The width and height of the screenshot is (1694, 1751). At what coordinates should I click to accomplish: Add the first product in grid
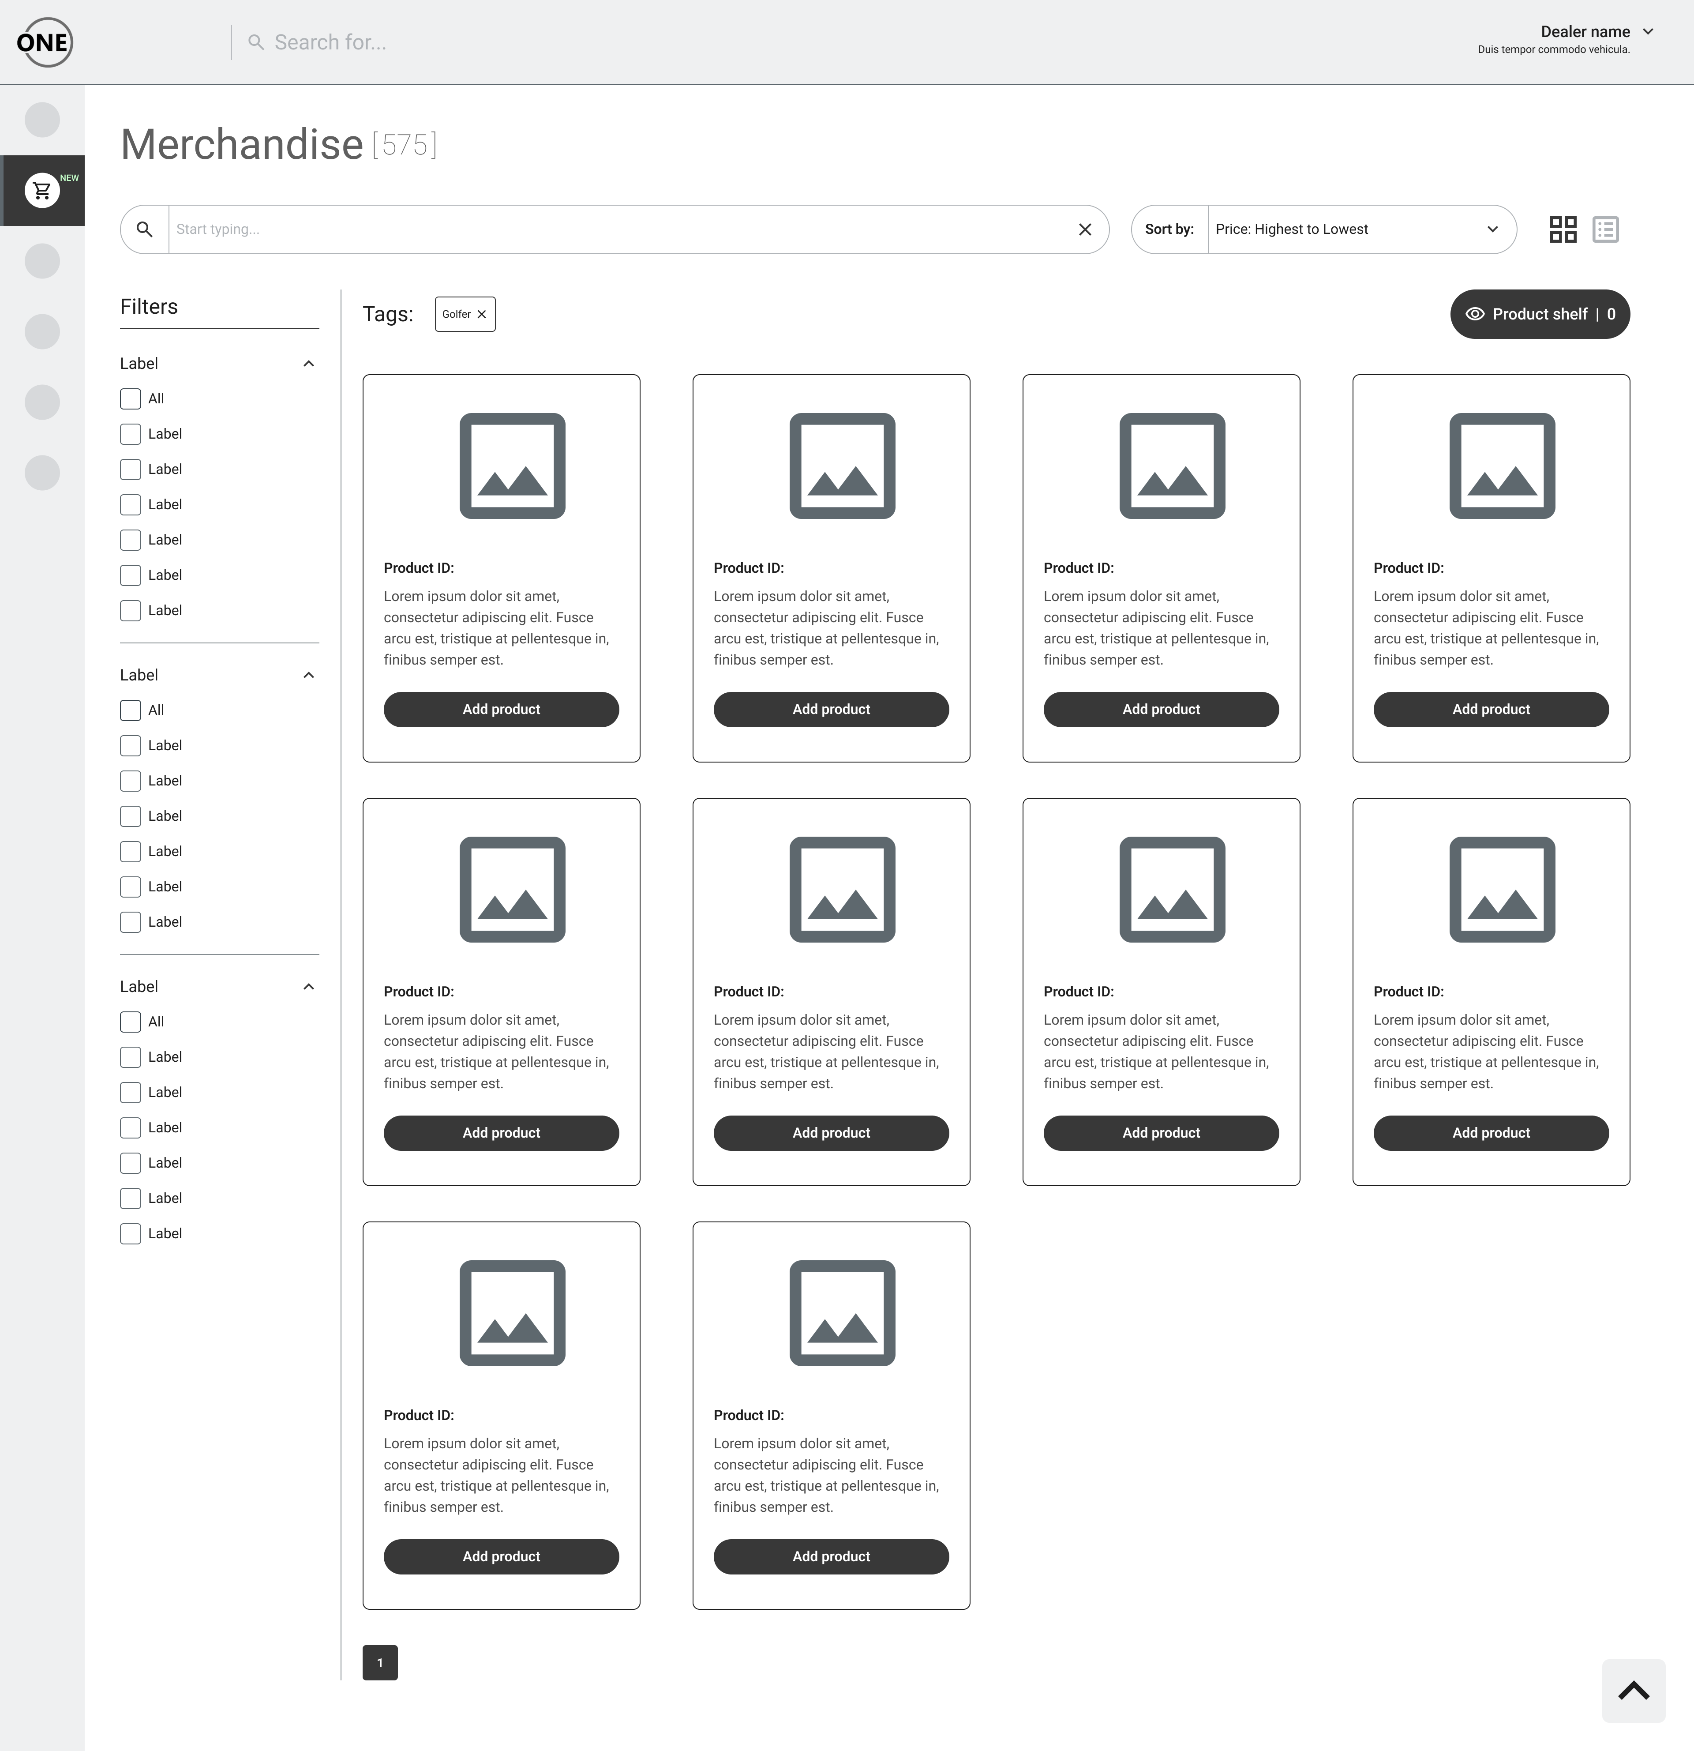pyautogui.click(x=501, y=709)
